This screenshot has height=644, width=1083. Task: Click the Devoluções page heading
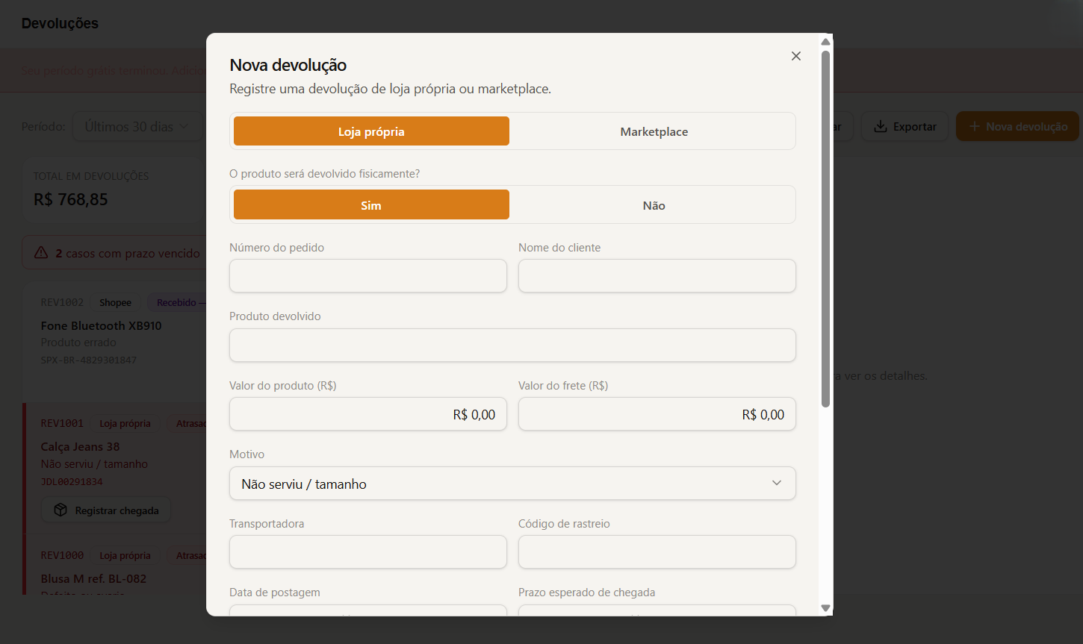coord(60,23)
